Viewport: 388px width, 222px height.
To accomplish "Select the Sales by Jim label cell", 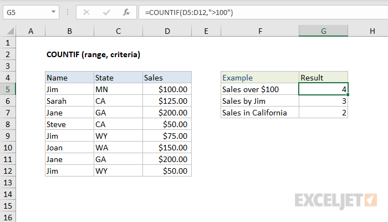I will tap(259, 101).
